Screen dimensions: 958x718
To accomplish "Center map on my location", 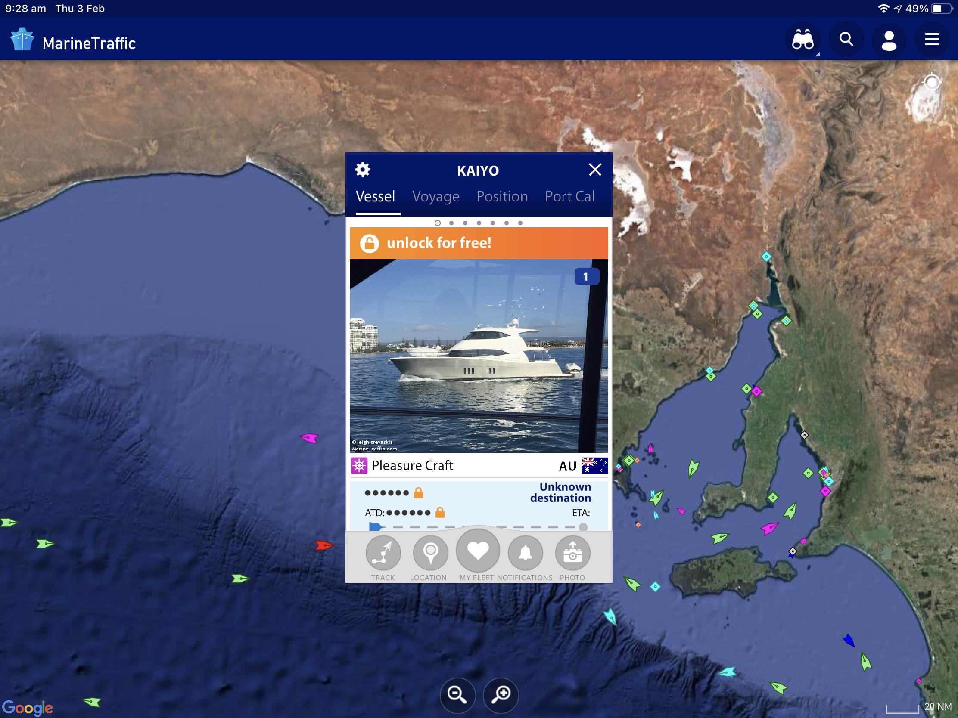I will pyautogui.click(x=932, y=82).
